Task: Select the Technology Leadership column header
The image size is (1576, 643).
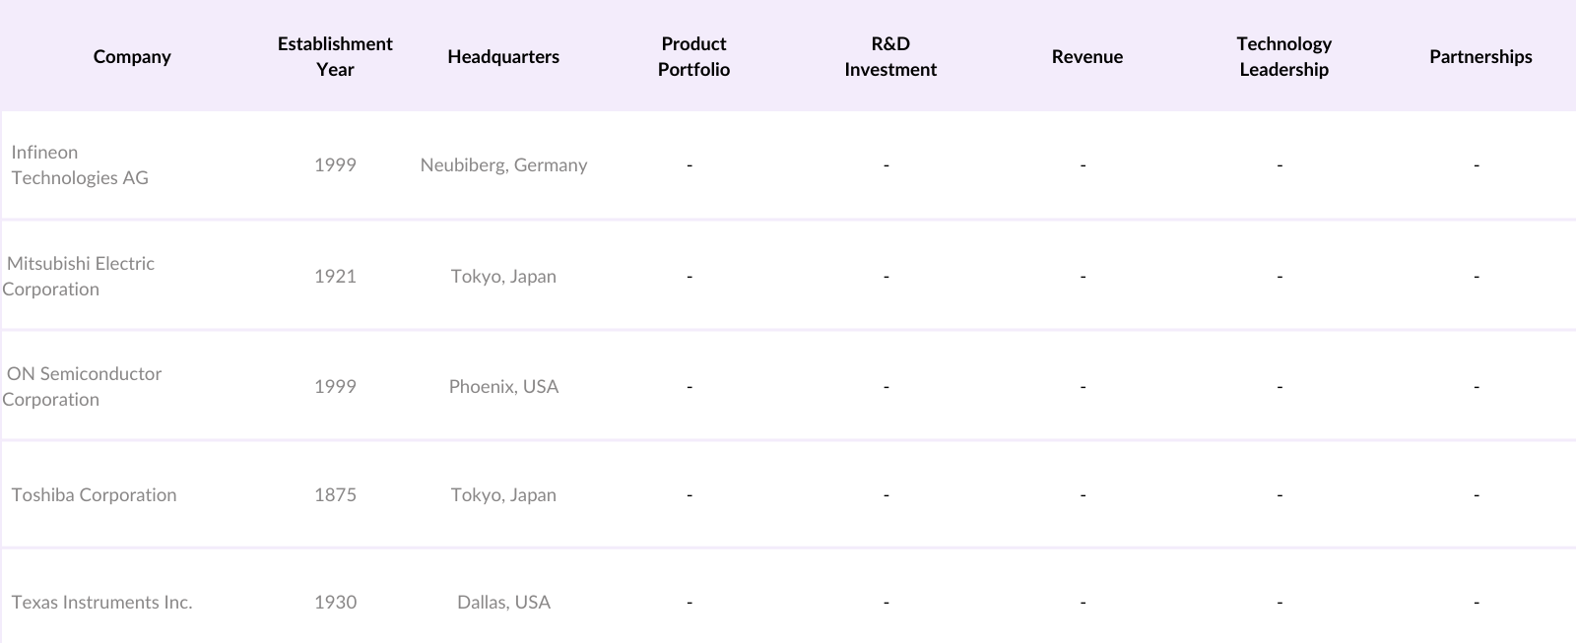Action: pyautogui.click(x=1283, y=56)
